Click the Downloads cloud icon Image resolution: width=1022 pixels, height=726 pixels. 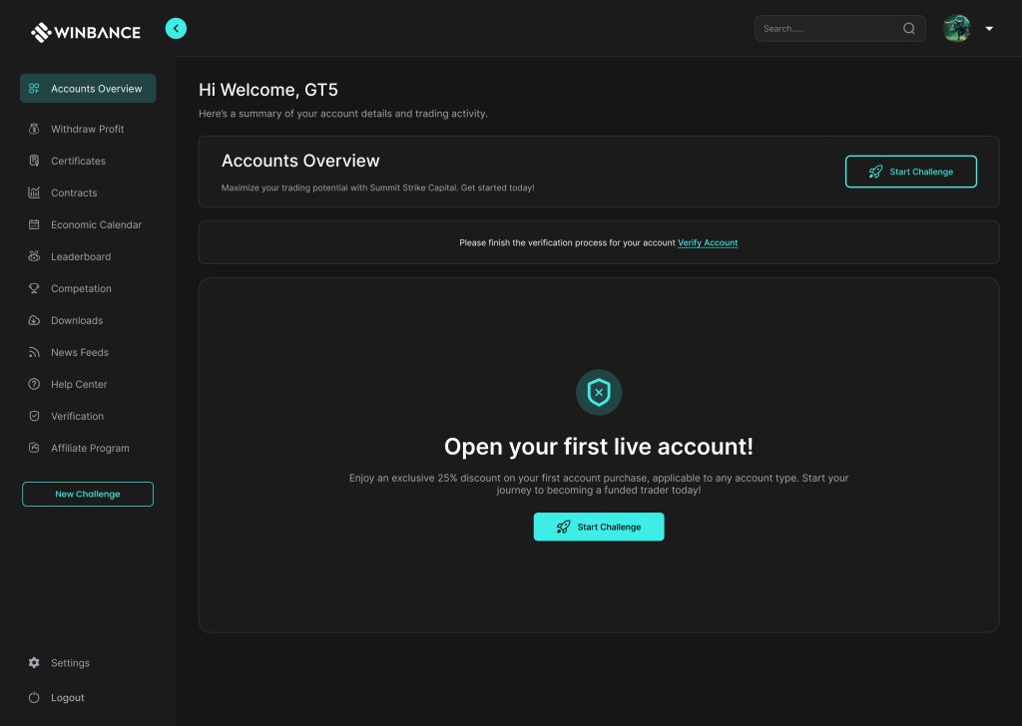point(34,320)
